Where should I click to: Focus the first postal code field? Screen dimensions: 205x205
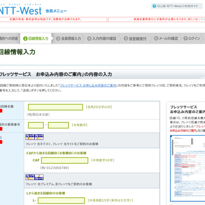(36, 125)
